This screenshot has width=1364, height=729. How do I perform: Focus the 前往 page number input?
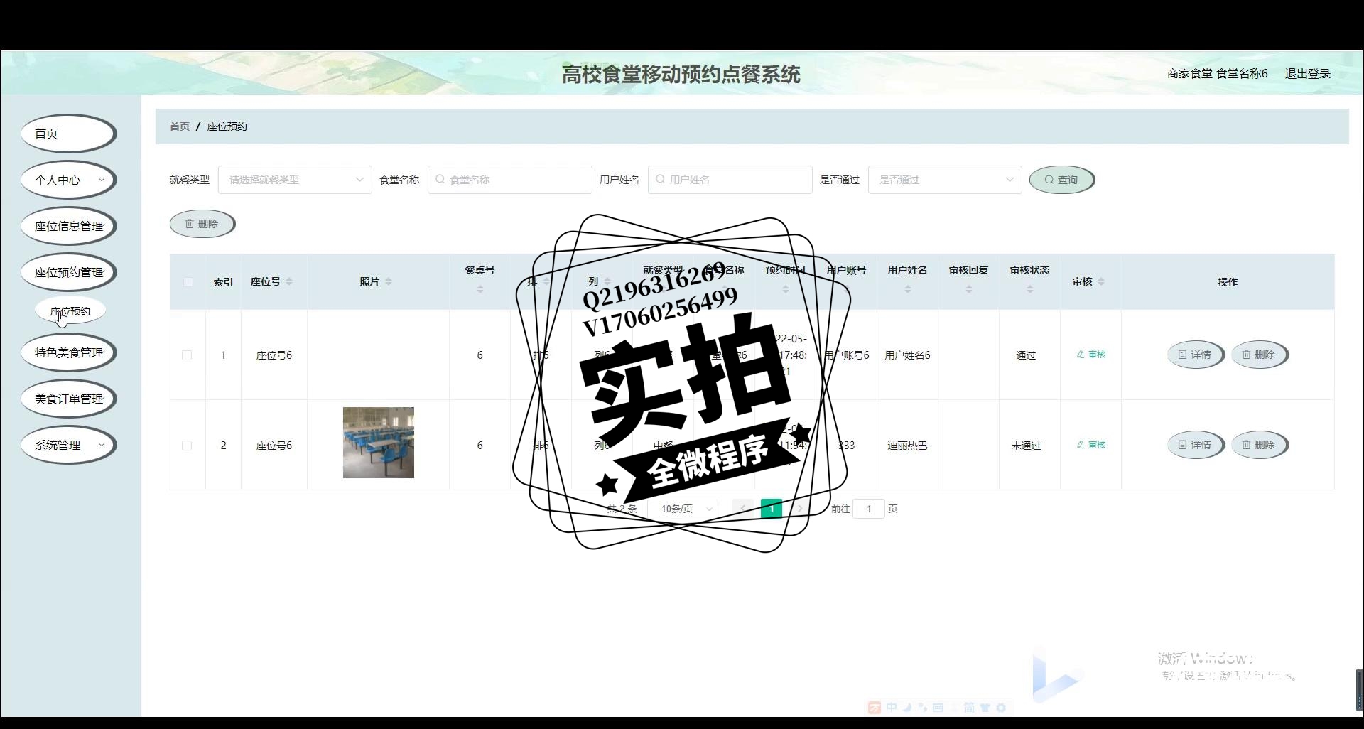click(868, 509)
